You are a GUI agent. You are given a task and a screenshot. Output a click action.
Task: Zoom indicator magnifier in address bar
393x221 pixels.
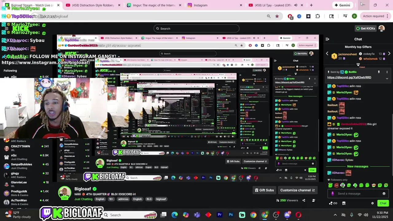point(269,16)
